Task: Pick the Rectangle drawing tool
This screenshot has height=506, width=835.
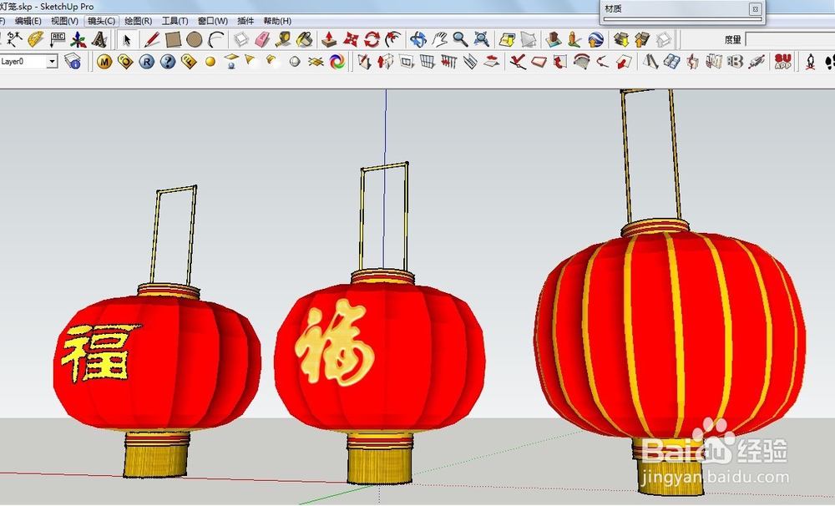Action: click(173, 40)
